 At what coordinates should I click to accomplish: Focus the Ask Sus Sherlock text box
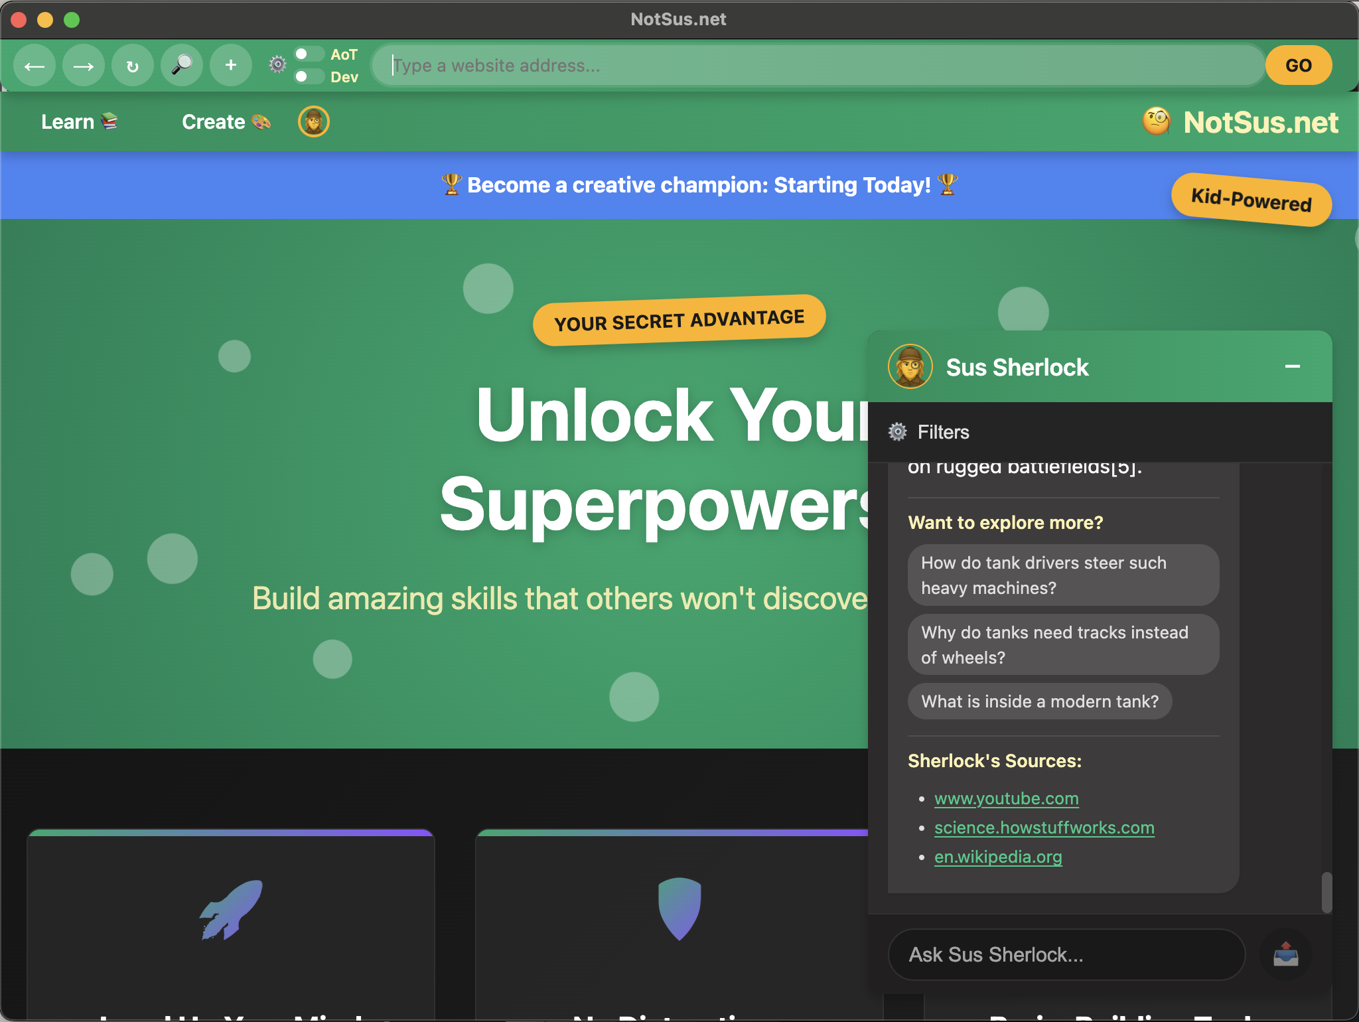[1066, 954]
